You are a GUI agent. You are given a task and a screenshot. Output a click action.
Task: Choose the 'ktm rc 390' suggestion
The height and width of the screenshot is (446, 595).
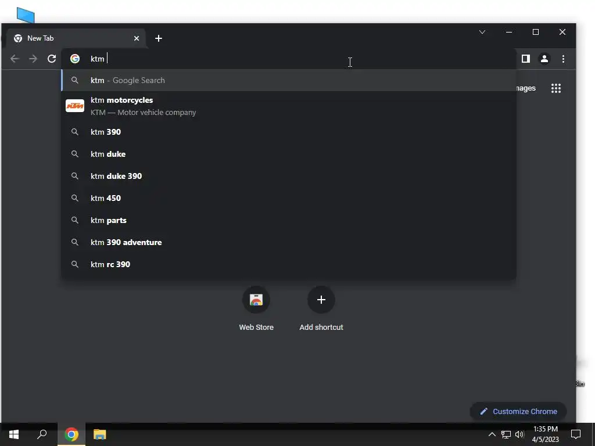point(288,264)
